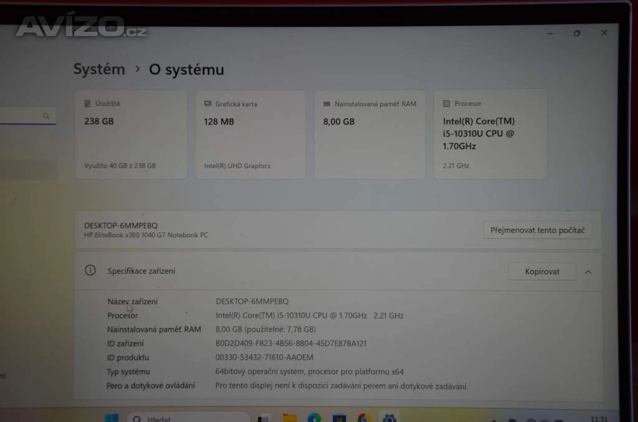
Task: Click the Settings gear on the taskbar
Action: [x=389, y=418]
